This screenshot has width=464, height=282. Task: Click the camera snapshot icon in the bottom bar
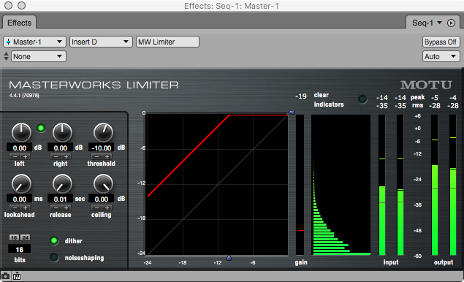(5, 276)
